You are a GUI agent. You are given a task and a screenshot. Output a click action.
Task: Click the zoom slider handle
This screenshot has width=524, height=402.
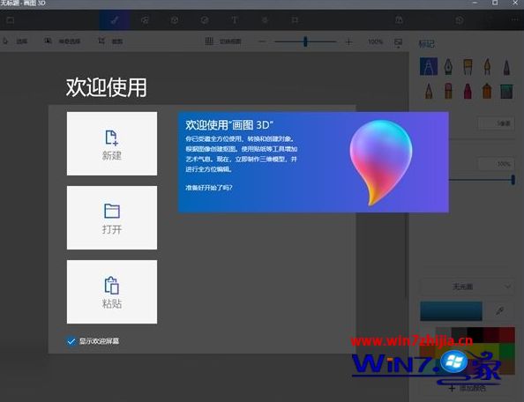[x=305, y=41]
